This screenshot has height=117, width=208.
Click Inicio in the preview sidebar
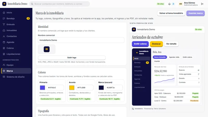coord(141,58)
